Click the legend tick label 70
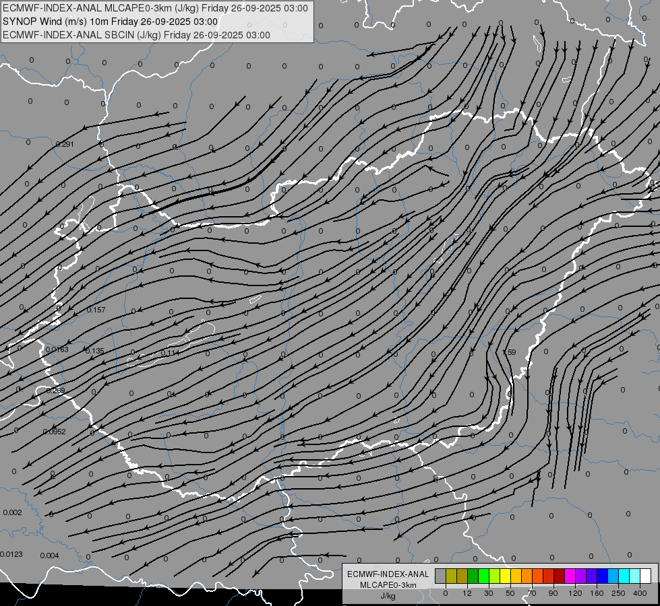 pos(532,593)
